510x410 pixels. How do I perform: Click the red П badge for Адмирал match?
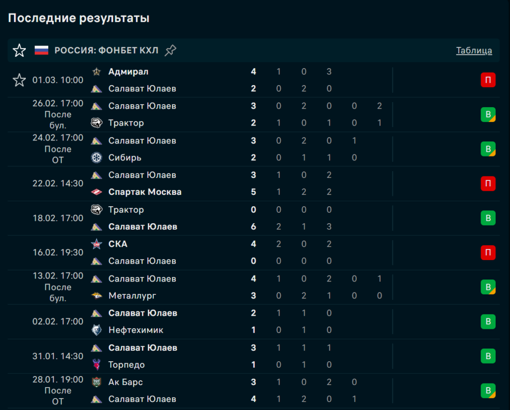[x=488, y=80]
